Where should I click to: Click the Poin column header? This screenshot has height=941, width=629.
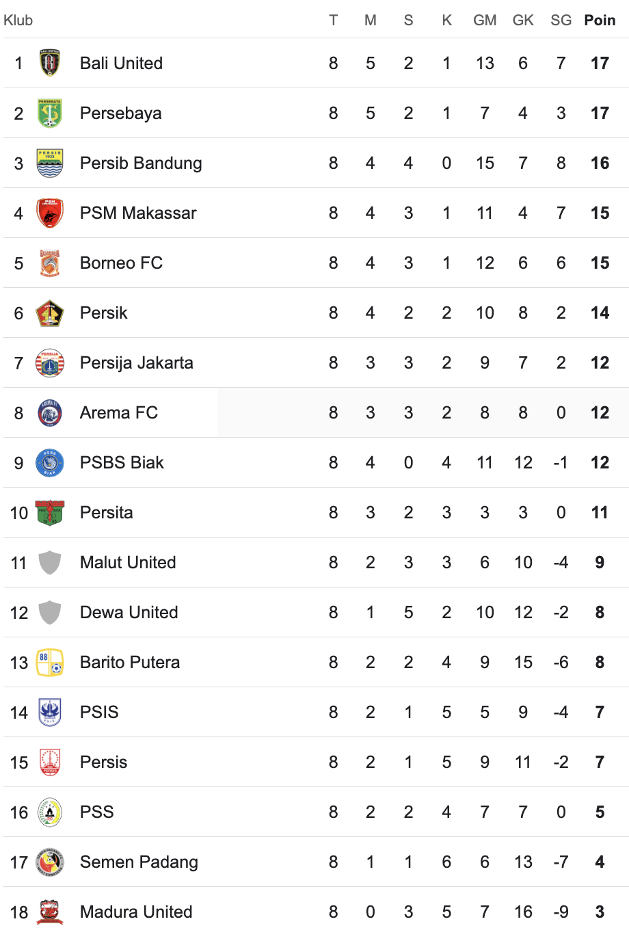[600, 20]
